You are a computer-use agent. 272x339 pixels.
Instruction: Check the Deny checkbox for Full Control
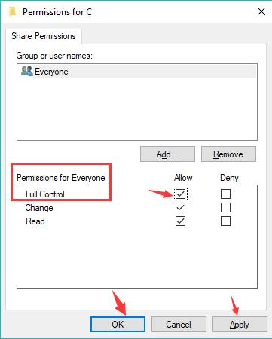coord(225,194)
